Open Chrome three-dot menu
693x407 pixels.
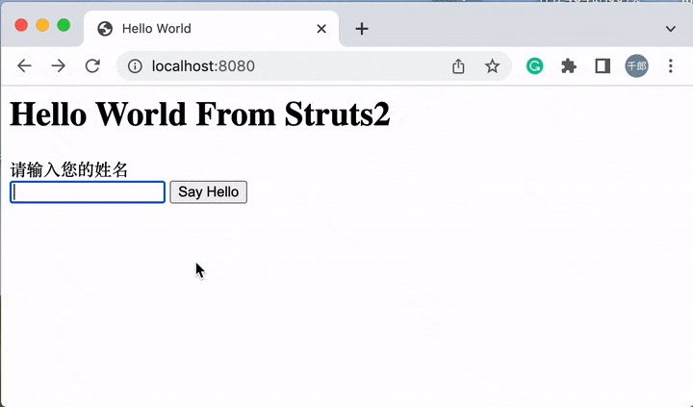coord(671,66)
